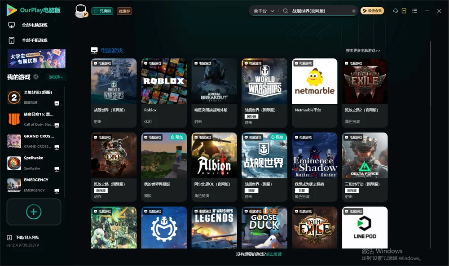Select the 战舰世界 (官网版) game card
Viewport: 449px width, 266px height.
(x=114, y=93)
